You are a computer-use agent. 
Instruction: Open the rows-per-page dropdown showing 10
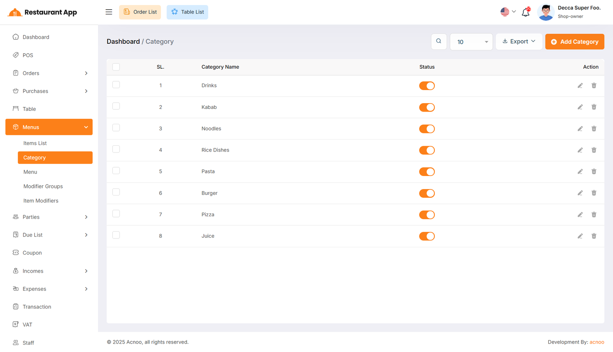471,42
